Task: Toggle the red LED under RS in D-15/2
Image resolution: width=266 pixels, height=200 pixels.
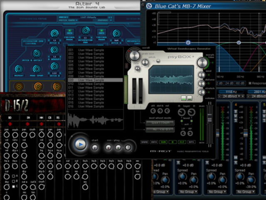Action: click(59, 124)
